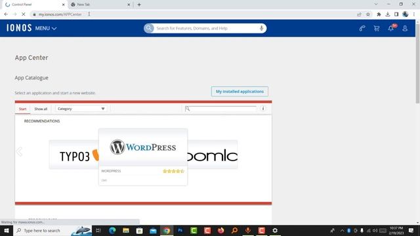
Task: Click the carousel previous arrow
Action: [19, 151]
